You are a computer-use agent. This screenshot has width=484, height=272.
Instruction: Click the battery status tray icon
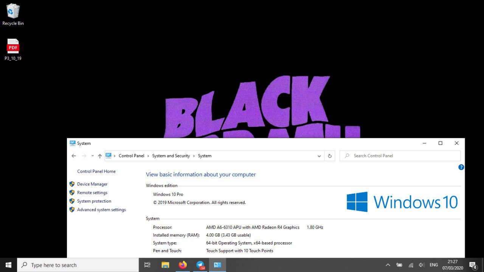[x=399, y=265]
